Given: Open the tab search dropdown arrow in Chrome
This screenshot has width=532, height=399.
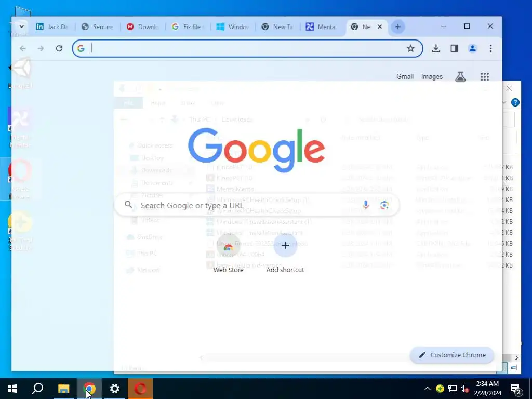Looking at the screenshot, I should [x=21, y=26].
